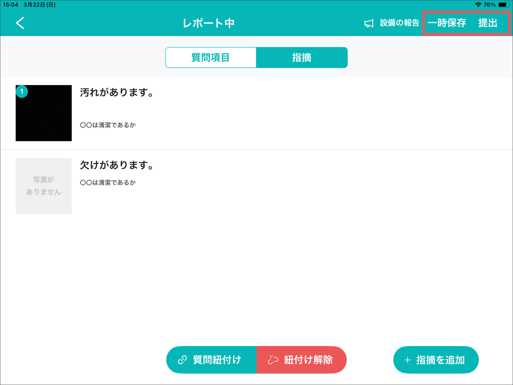Switch to the 質問項目 tab

point(211,58)
